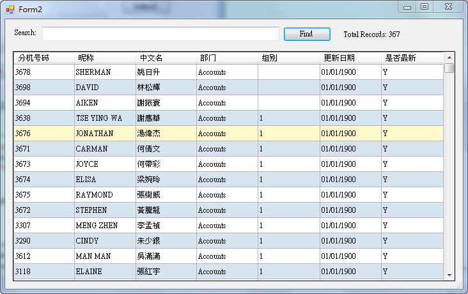This screenshot has width=468, height=294.
Task: Select the TSE YING WA cell
Action: pos(105,118)
